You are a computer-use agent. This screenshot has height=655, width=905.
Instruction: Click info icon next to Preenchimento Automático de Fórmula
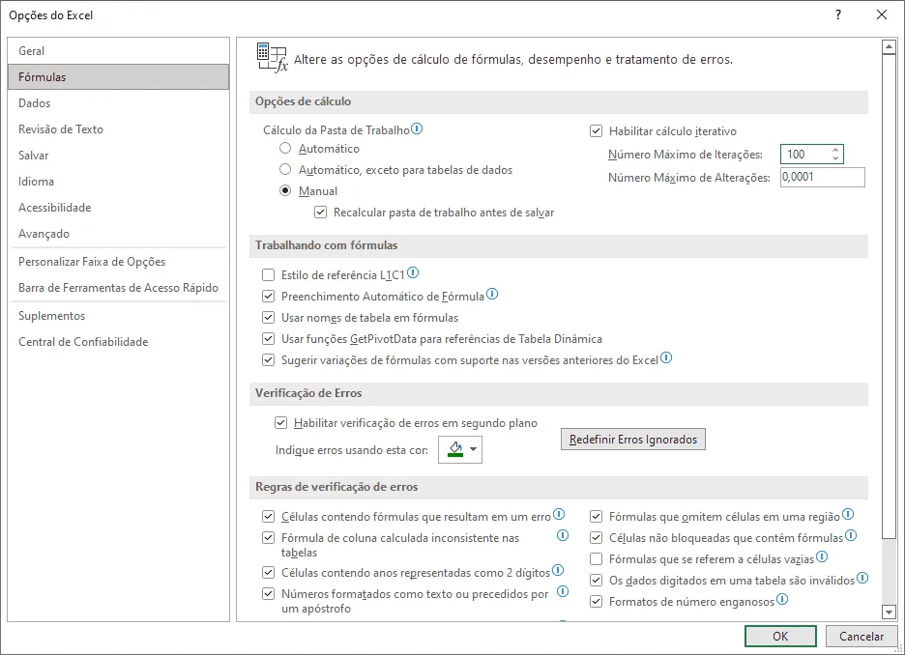point(492,294)
